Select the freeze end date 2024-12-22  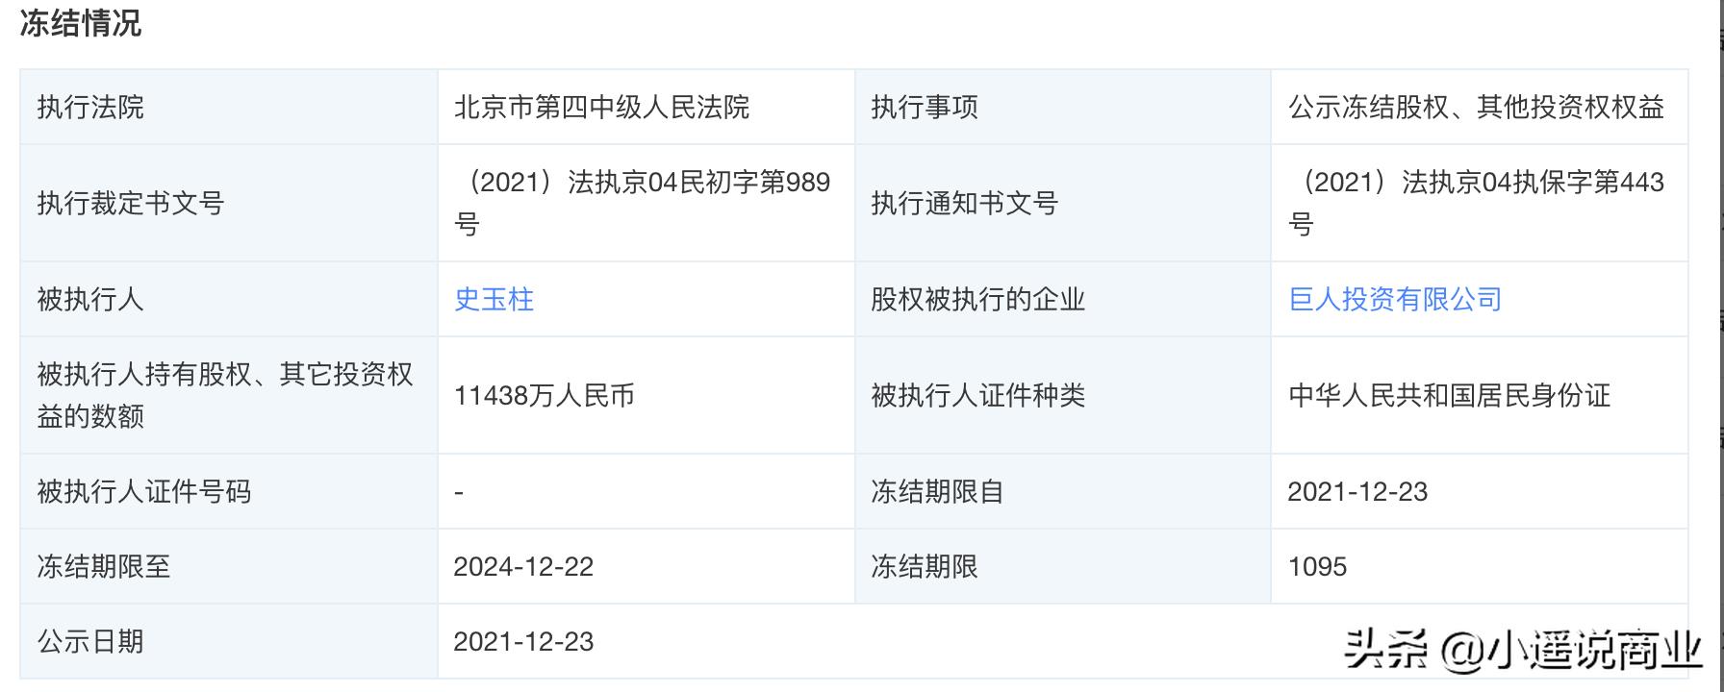pyautogui.click(x=523, y=566)
